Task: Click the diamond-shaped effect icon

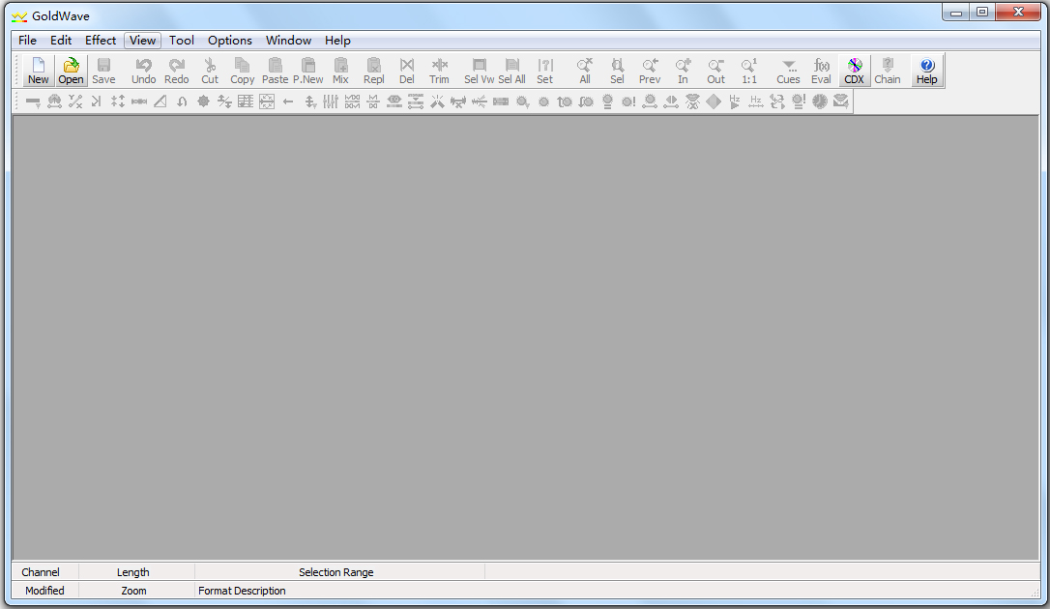Action: [x=714, y=101]
